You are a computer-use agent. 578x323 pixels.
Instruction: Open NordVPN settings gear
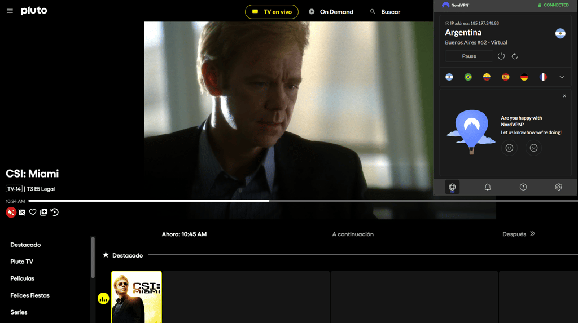[558, 187]
